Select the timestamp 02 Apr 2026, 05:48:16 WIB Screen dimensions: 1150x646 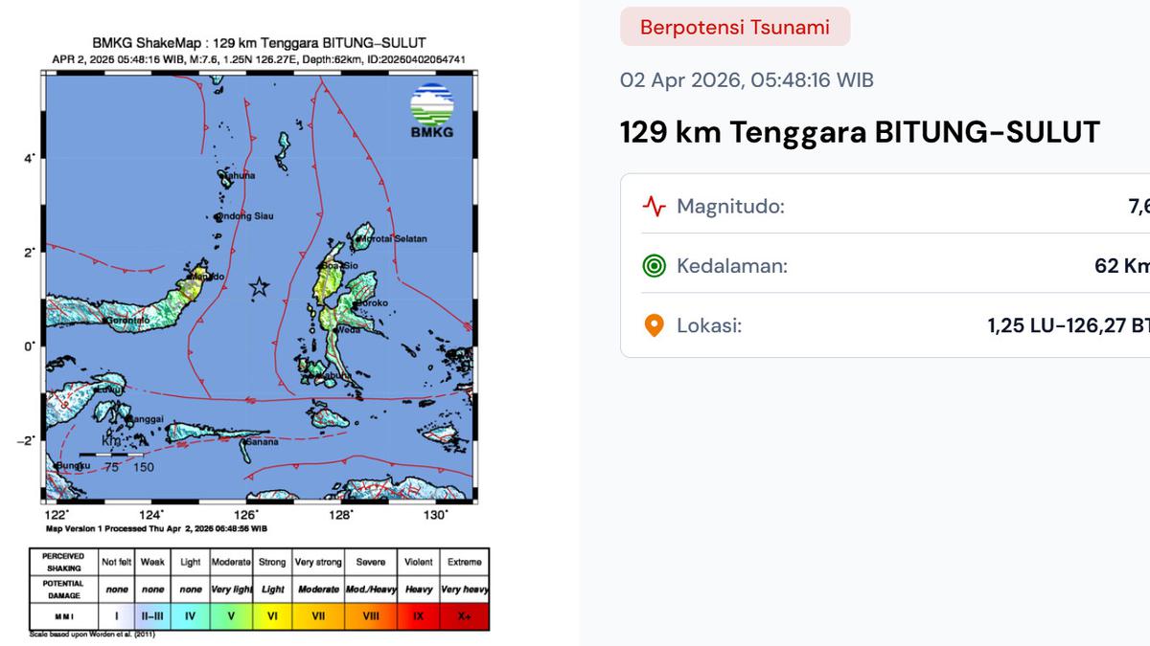click(747, 80)
